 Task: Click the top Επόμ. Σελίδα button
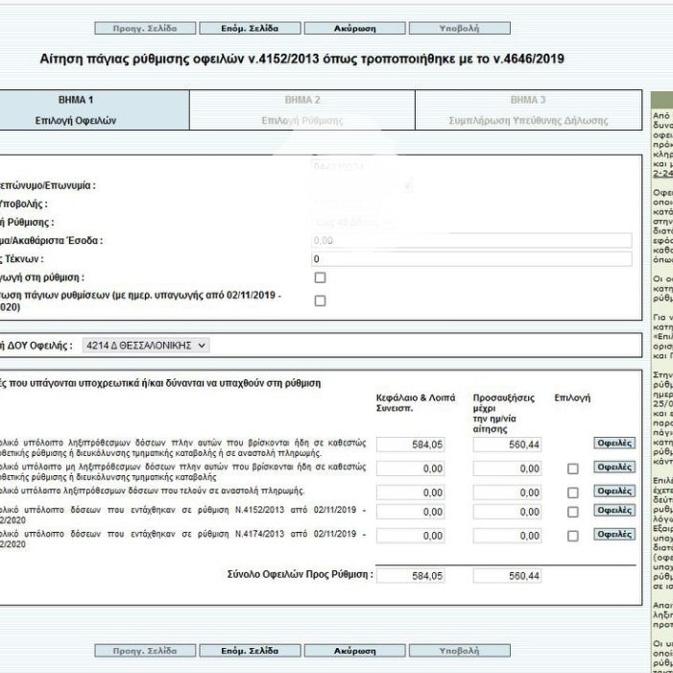[250, 29]
